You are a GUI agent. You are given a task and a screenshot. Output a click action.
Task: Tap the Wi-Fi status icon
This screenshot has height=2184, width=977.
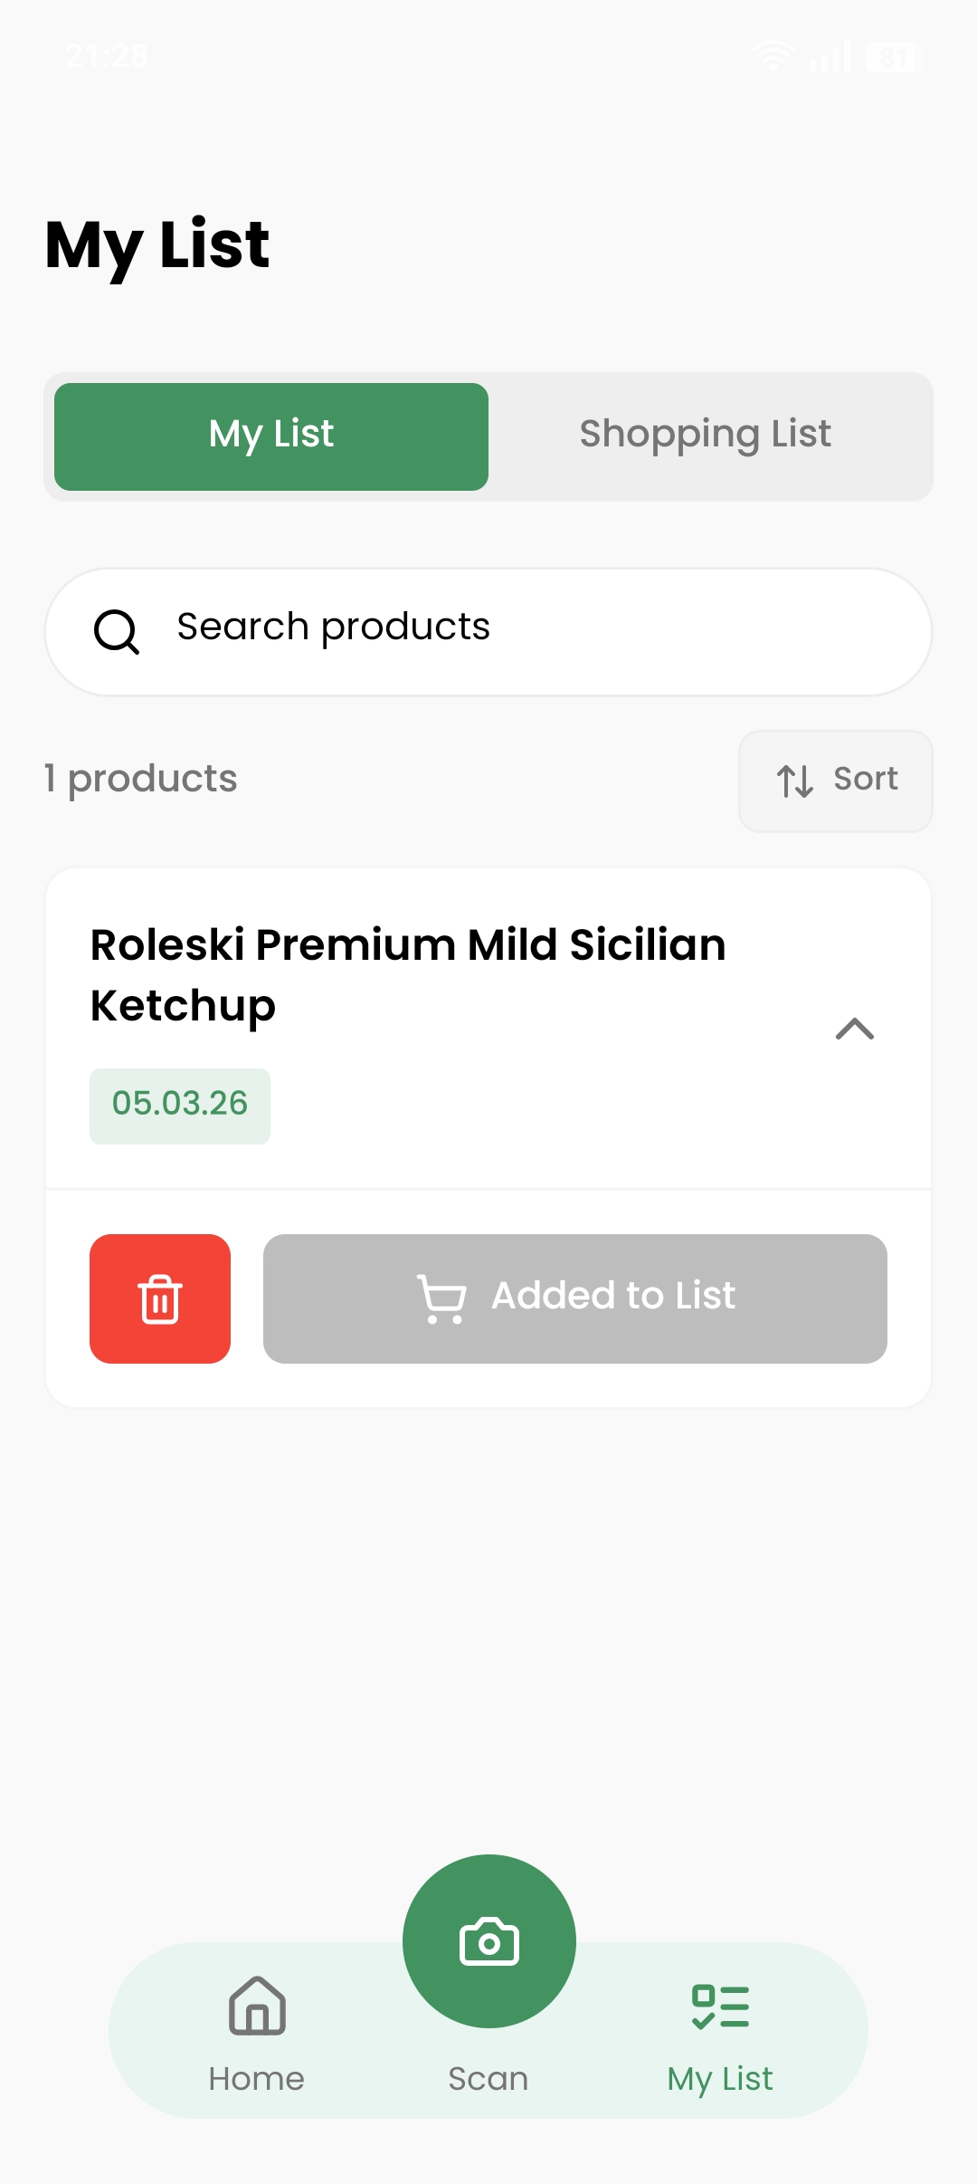(773, 56)
